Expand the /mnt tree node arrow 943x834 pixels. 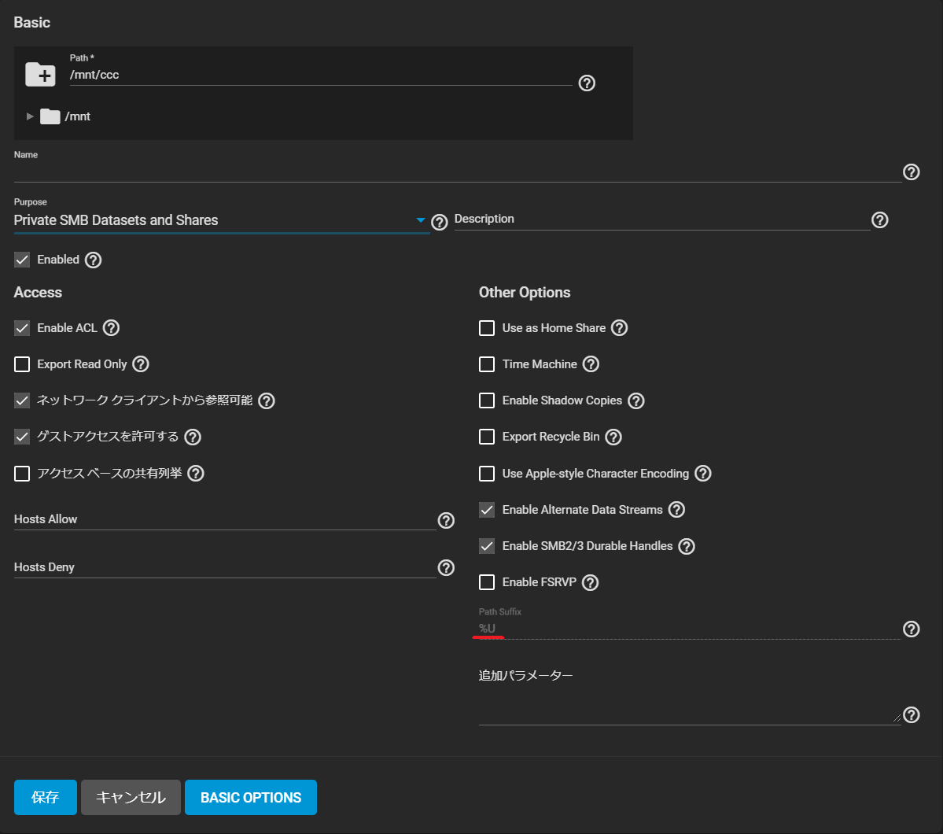coord(29,116)
